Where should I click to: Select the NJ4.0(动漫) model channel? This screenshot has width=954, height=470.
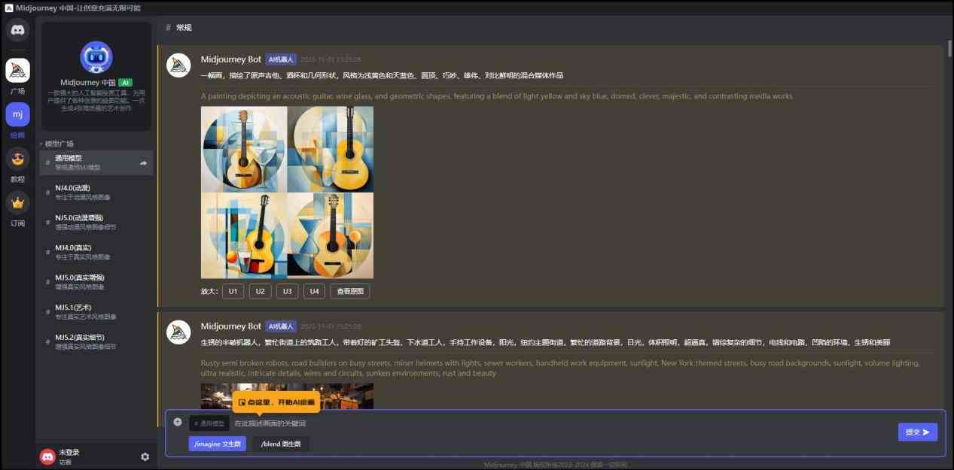click(96, 193)
